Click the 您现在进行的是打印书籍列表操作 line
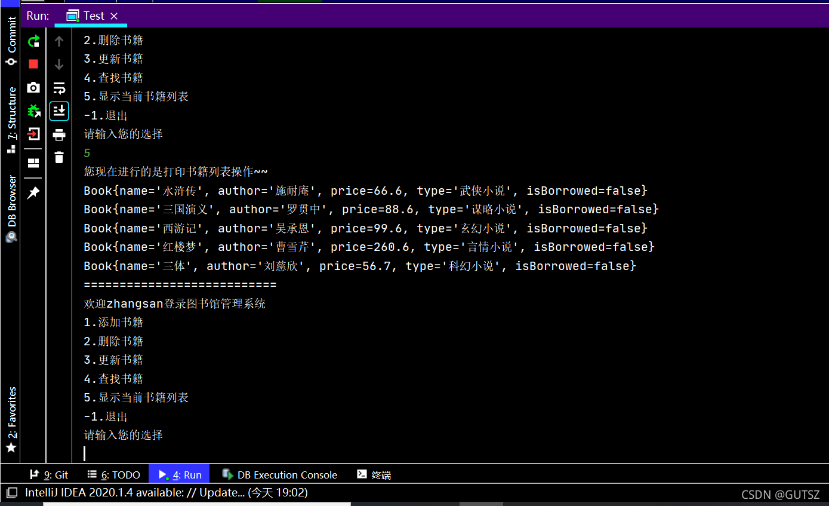This screenshot has width=829, height=506. [x=176, y=171]
